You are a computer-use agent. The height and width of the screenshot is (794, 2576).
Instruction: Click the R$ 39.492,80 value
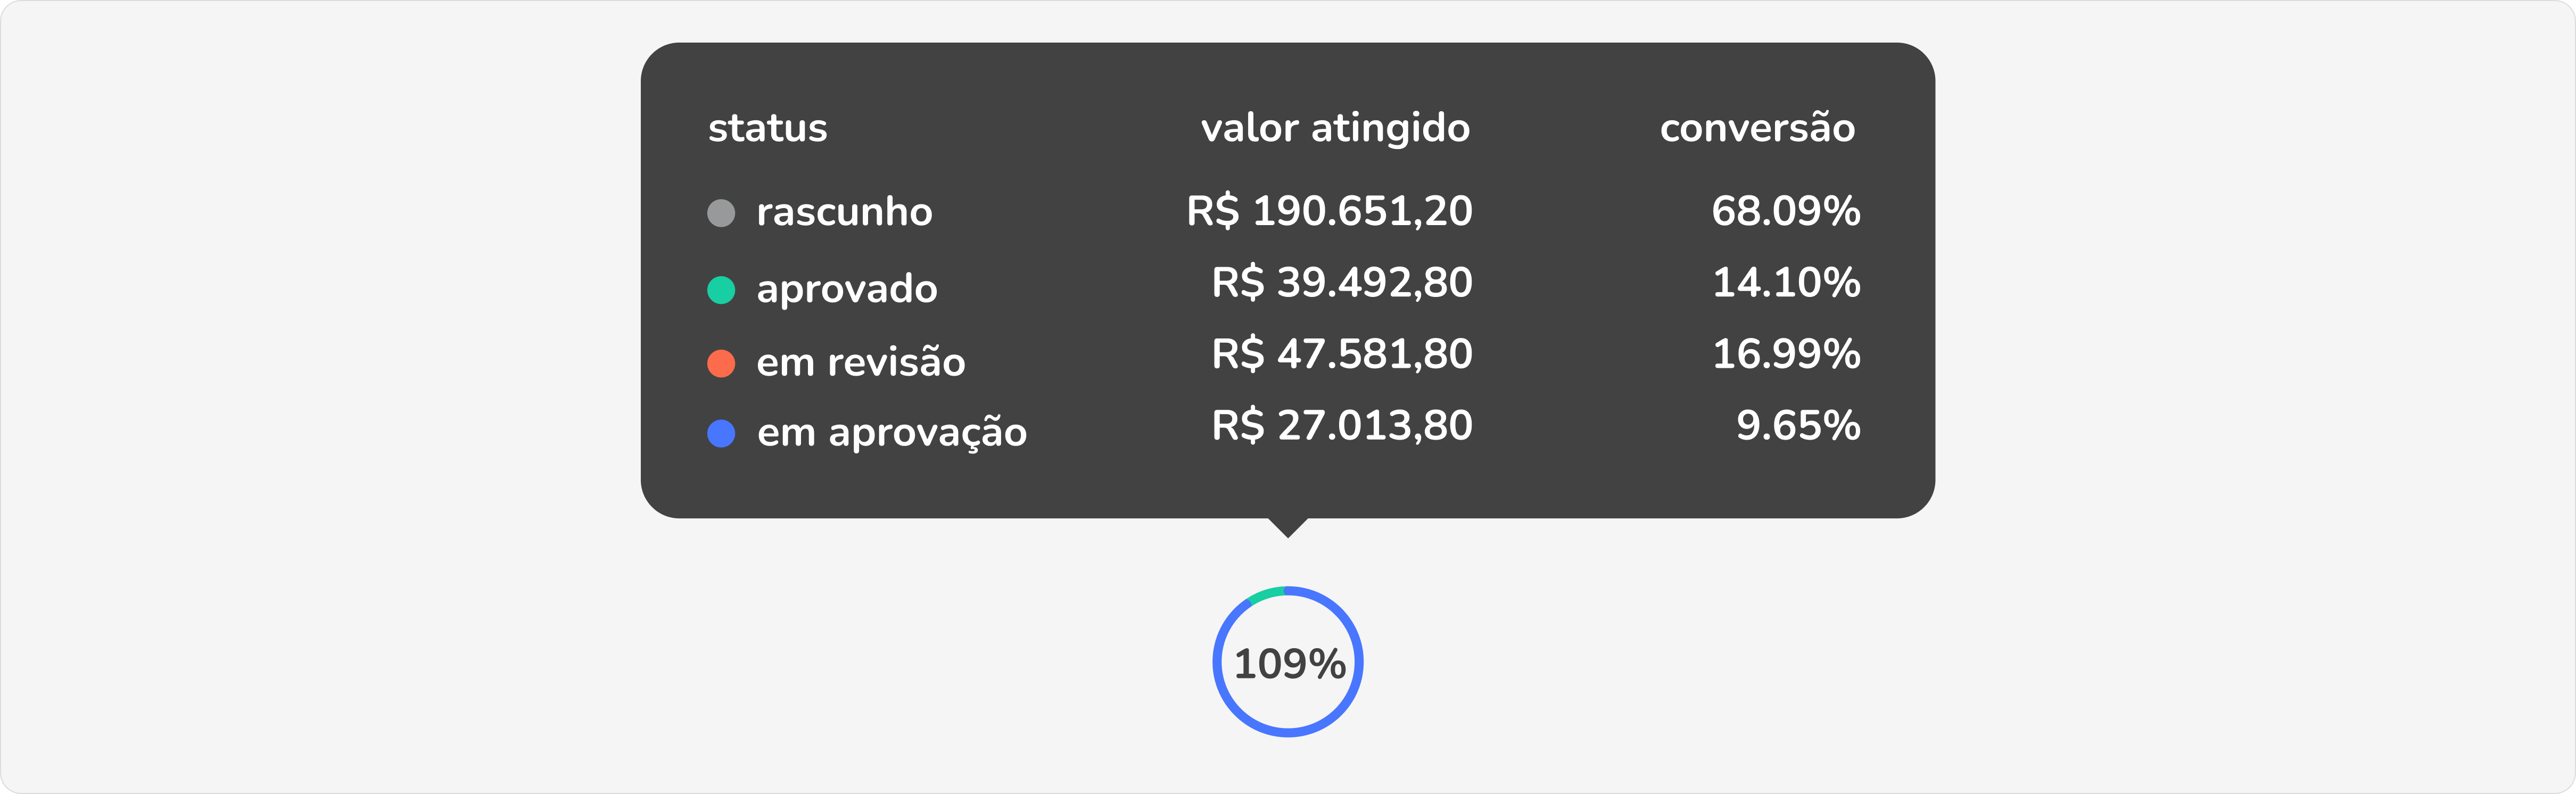[x=1342, y=283]
